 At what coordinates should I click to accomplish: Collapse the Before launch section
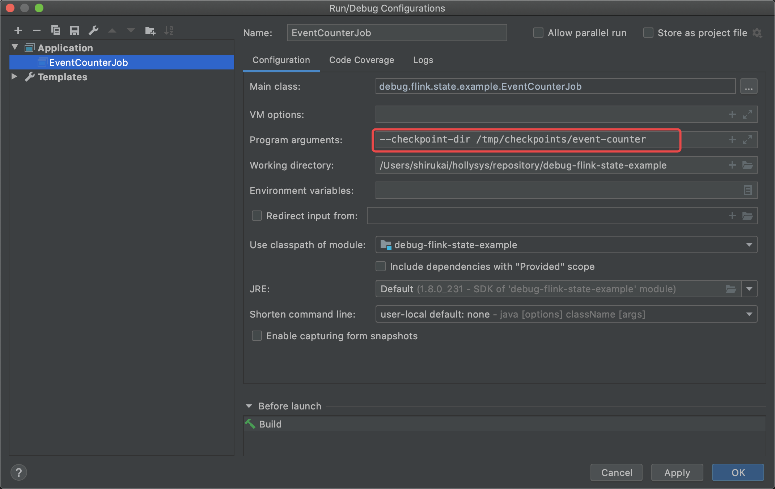[249, 406]
